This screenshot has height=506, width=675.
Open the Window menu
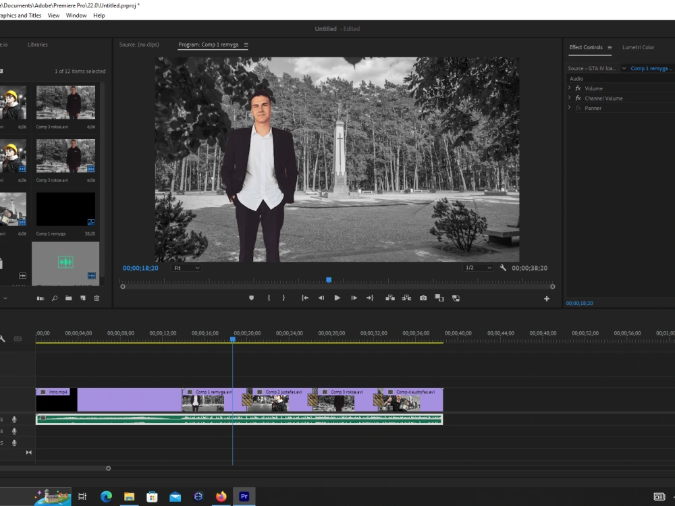pos(76,15)
